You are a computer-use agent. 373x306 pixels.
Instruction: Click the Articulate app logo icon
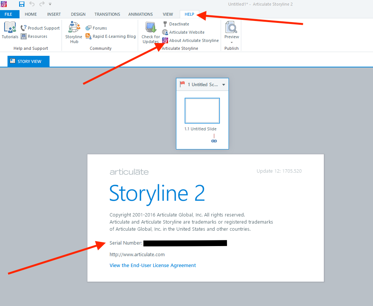[4, 4]
